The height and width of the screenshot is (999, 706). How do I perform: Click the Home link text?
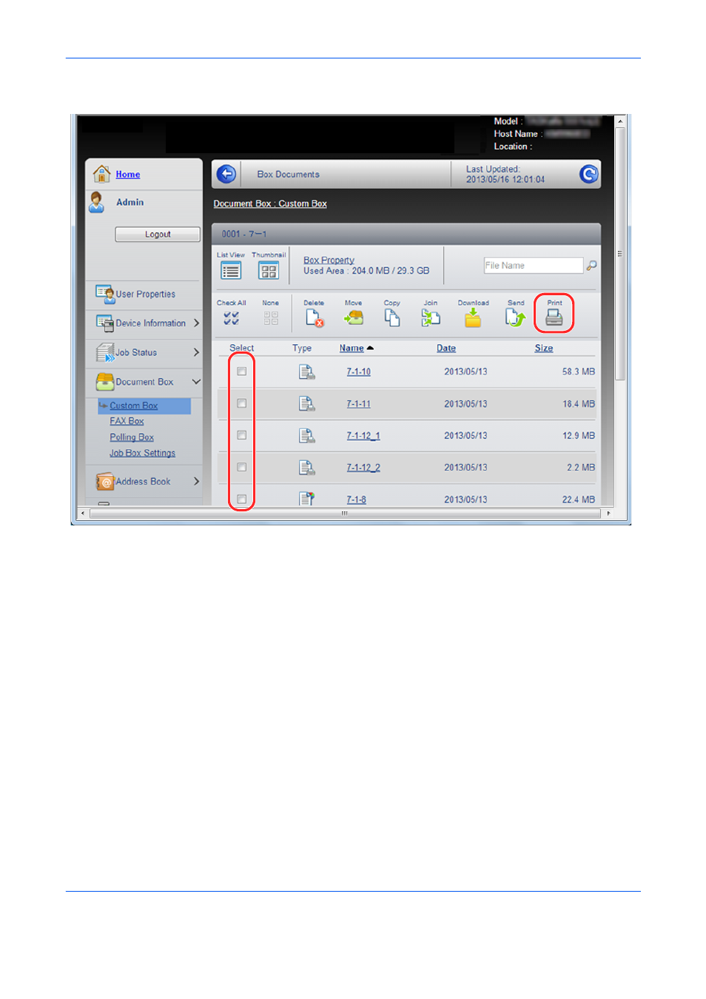128,175
